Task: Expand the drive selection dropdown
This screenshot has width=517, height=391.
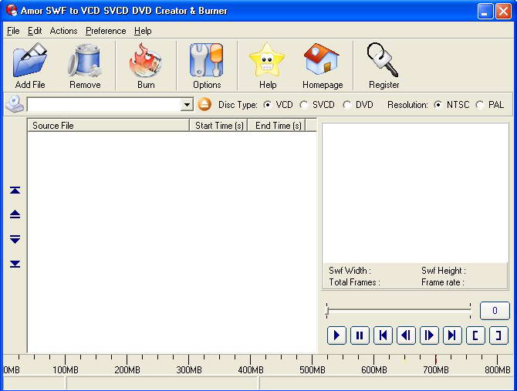Action: click(x=187, y=105)
